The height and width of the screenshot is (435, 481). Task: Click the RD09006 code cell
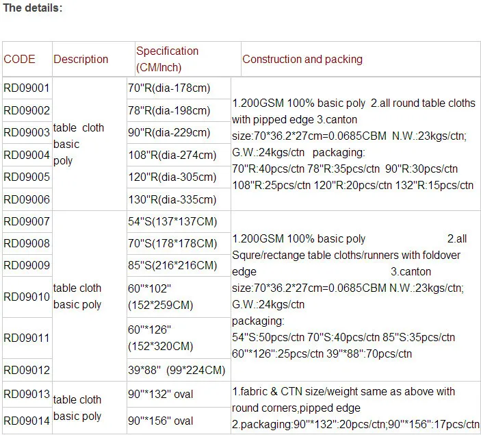pyautogui.click(x=27, y=199)
